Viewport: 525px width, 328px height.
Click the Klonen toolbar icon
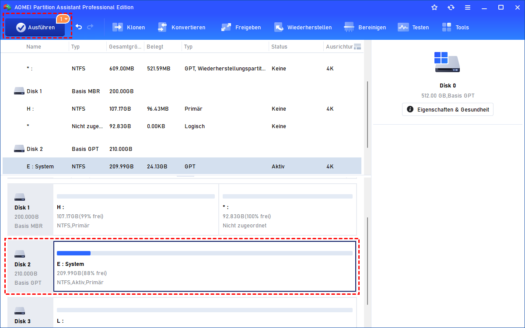point(118,27)
